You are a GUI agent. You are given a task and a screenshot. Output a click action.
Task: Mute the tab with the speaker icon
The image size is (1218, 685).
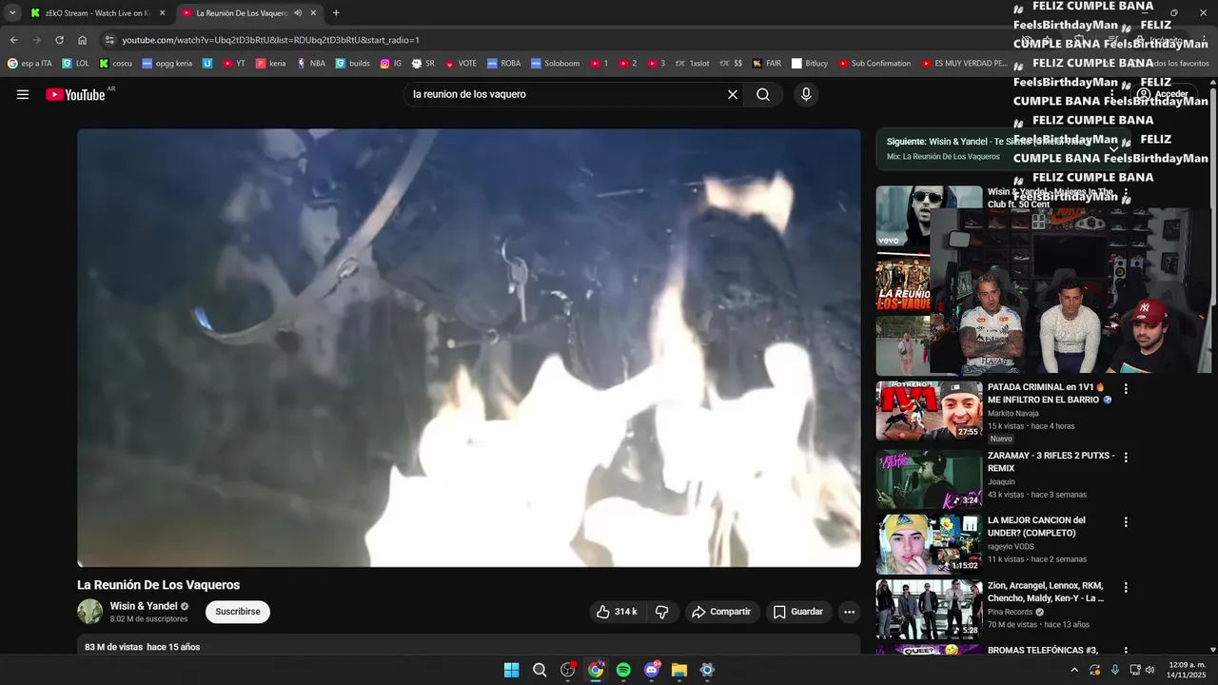pyautogui.click(x=298, y=13)
